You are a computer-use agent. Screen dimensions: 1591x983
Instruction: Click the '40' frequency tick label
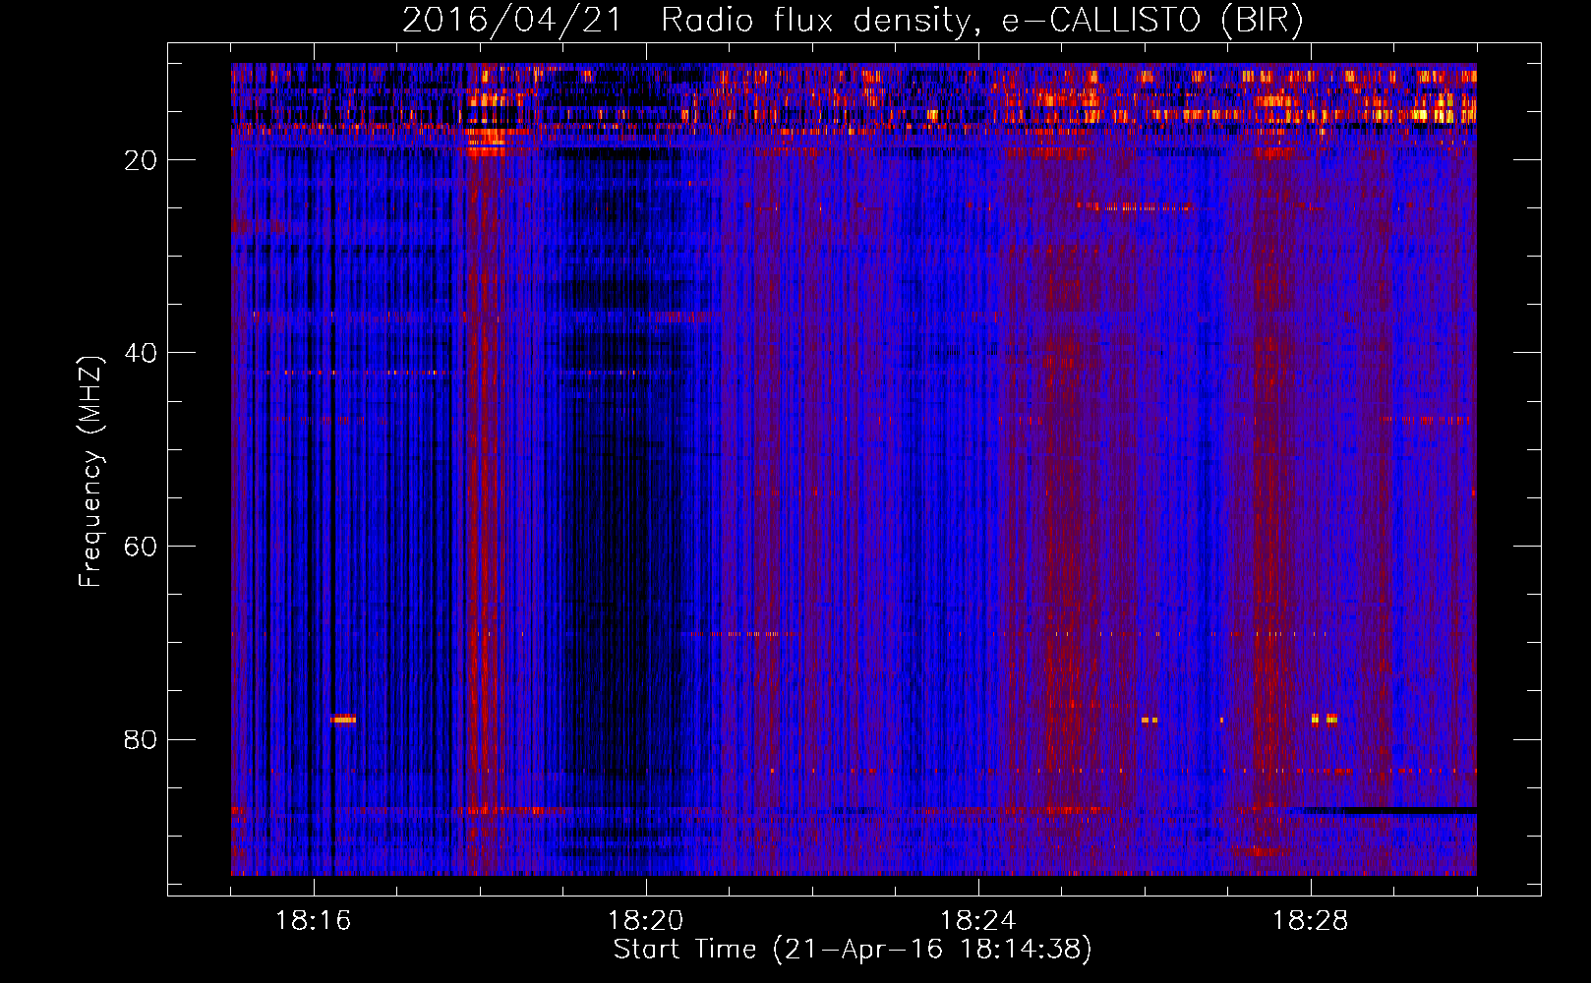[x=141, y=353]
